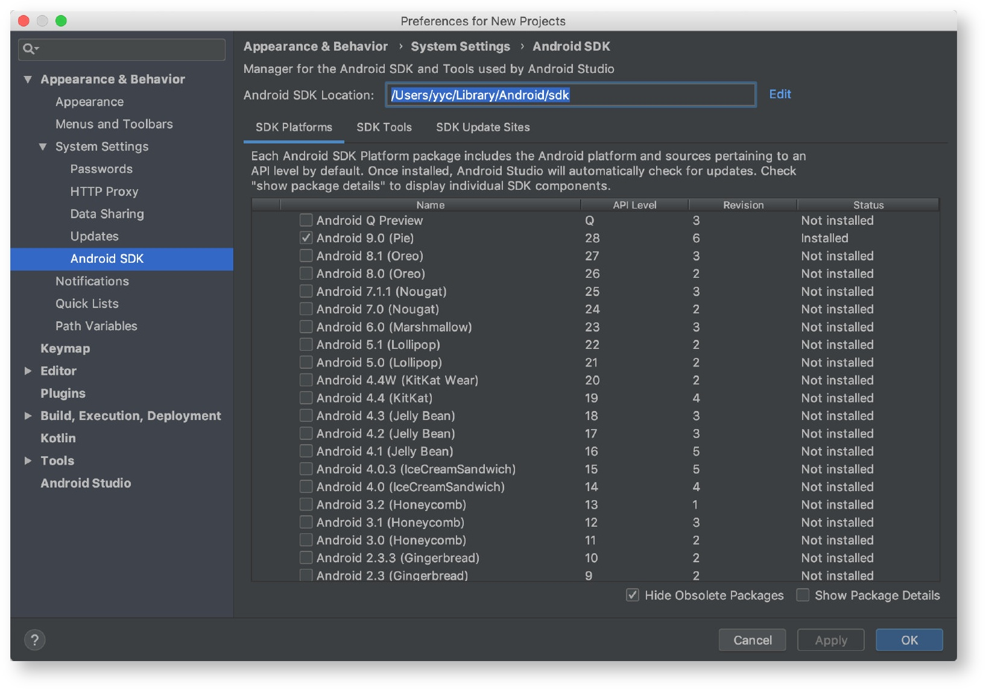Select the Android 4.3 (Jelly Bean) row text
986x690 pixels.
coord(386,416)
